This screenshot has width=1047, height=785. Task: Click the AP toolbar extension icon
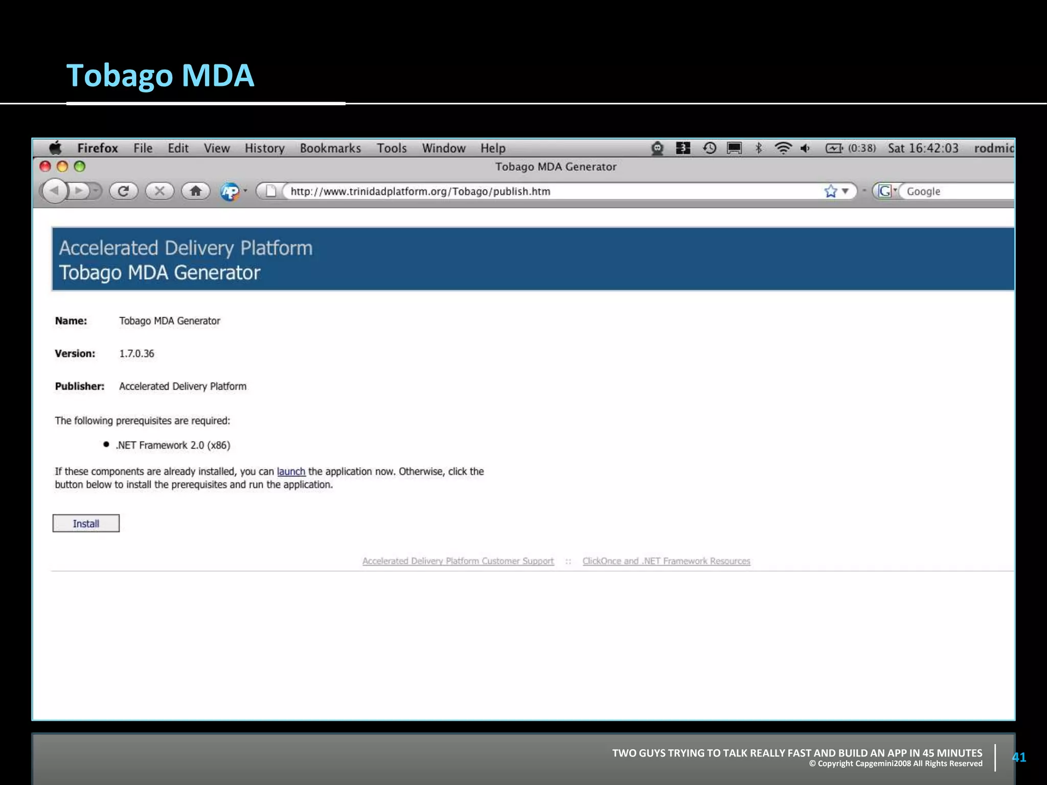[230, 192]
